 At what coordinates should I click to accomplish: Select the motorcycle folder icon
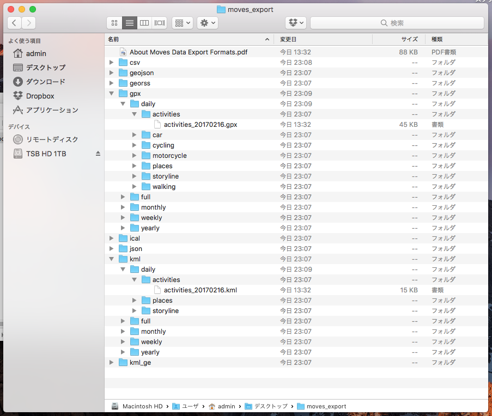pos(146,156)
